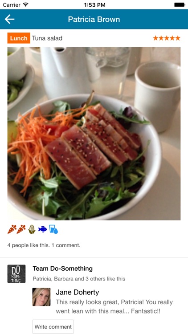This screenshot has width=188, height=334.
Task: Open the tuna salad photo
Action: [94, 134]
